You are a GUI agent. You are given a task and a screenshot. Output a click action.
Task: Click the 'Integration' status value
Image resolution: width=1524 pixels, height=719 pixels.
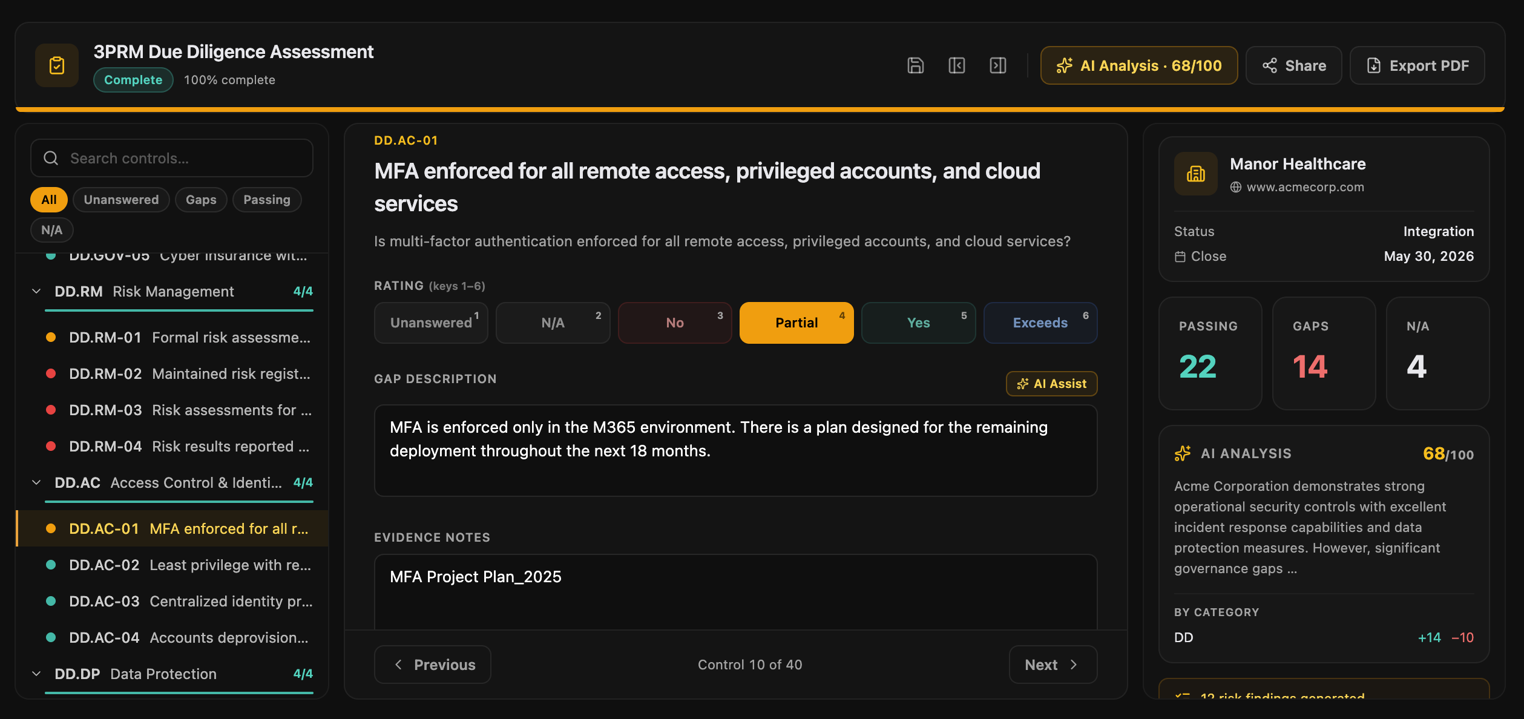tap(1438, 231)
